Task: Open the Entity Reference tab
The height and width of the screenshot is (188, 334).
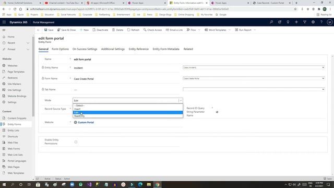Action: pyautogui.click(x=139, y=49)
